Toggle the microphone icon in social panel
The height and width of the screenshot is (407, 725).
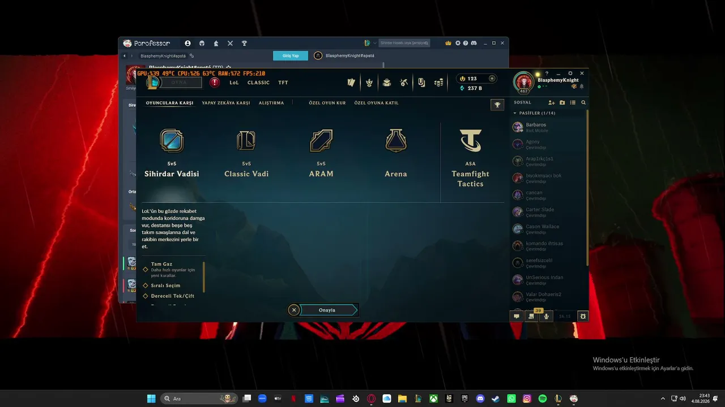tap(546, 317)
